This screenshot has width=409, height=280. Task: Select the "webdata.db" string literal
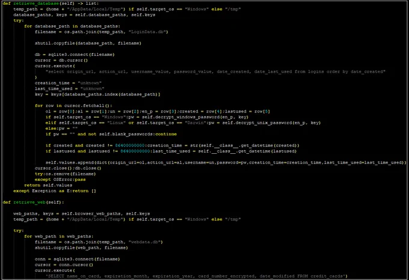point(144,242)
